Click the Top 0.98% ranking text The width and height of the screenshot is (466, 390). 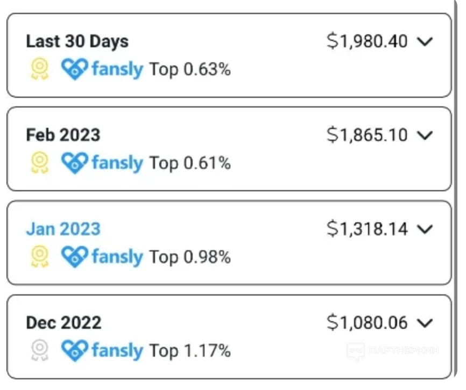pos(190,257)
